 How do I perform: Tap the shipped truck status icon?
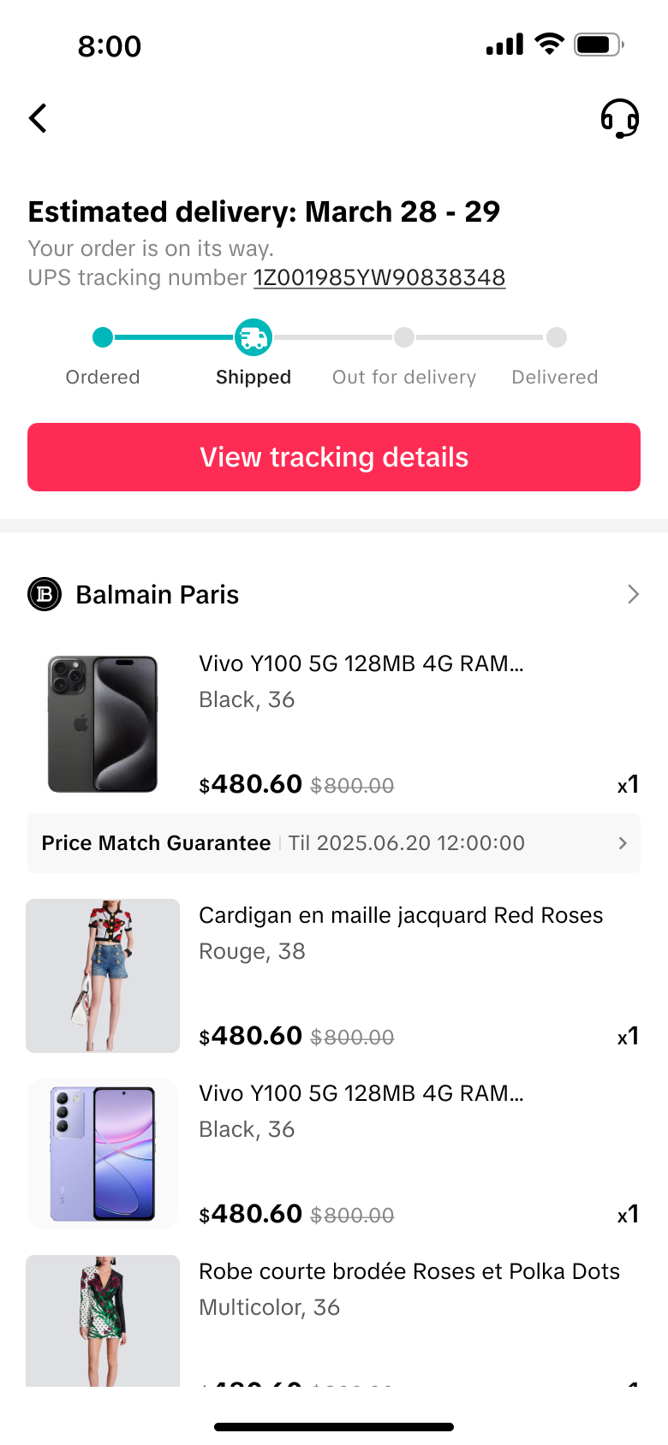tap(253, 337)
